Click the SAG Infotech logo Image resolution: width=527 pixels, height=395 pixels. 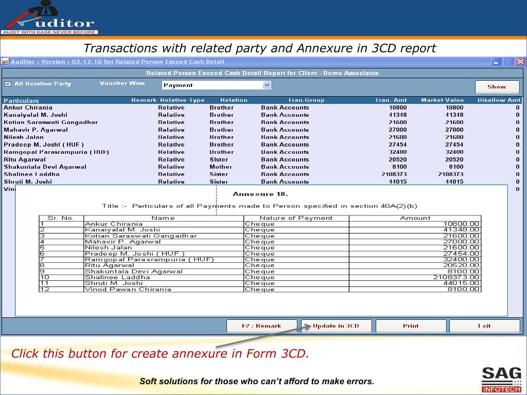pyautogui.click(x=501, y=380)
